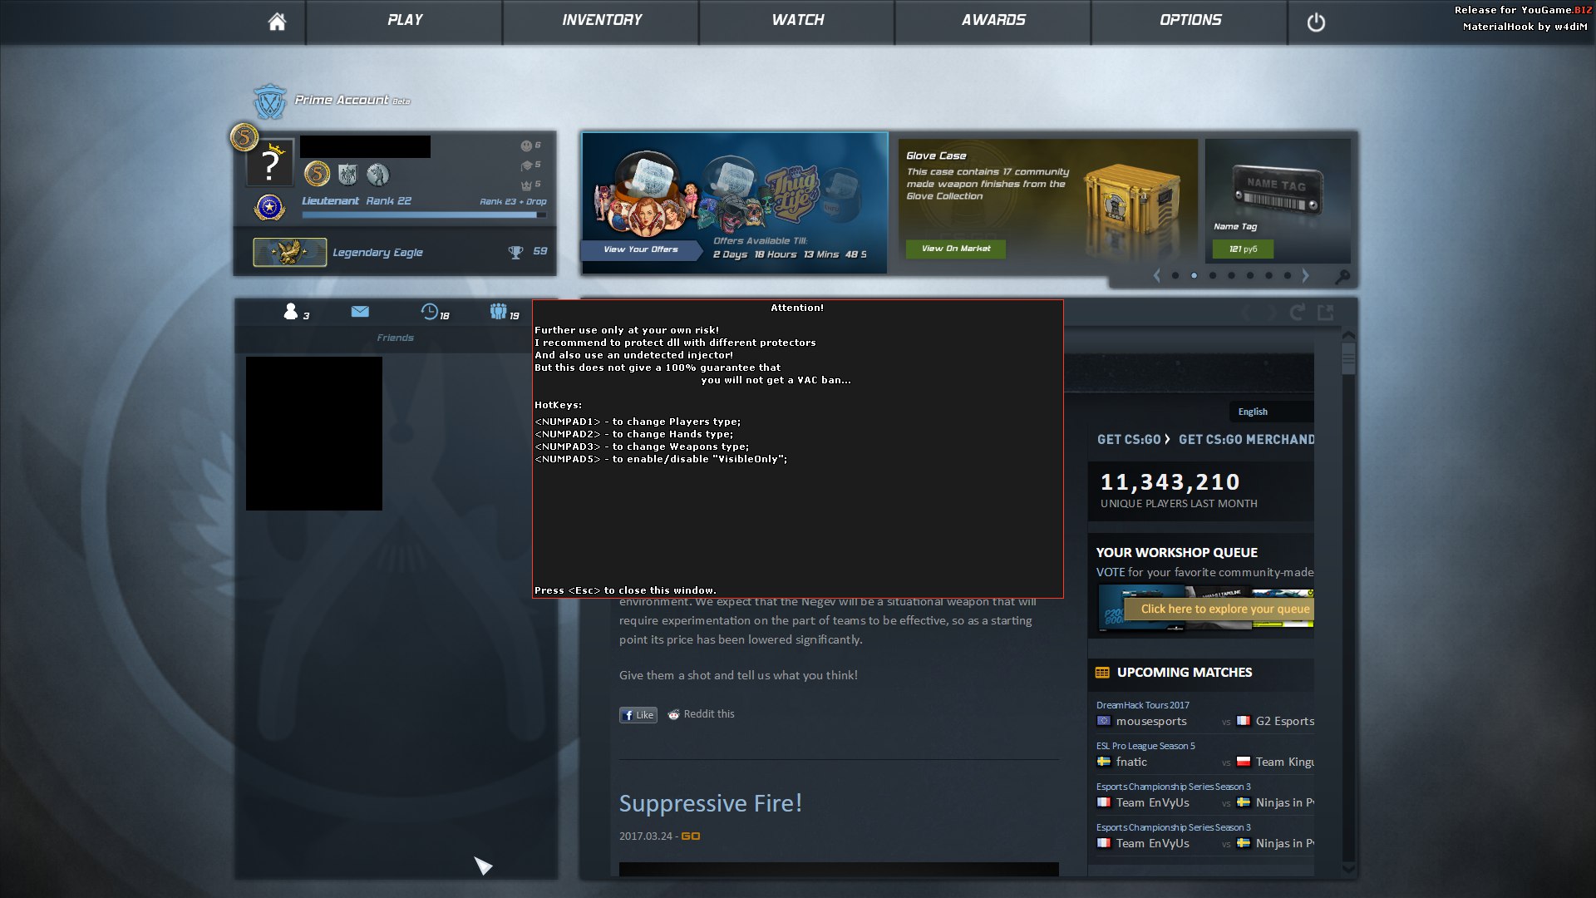Screen dimensions: 1596x898
Task: Select the fourth carousel page dot
Action: [x=1231, y=275]
